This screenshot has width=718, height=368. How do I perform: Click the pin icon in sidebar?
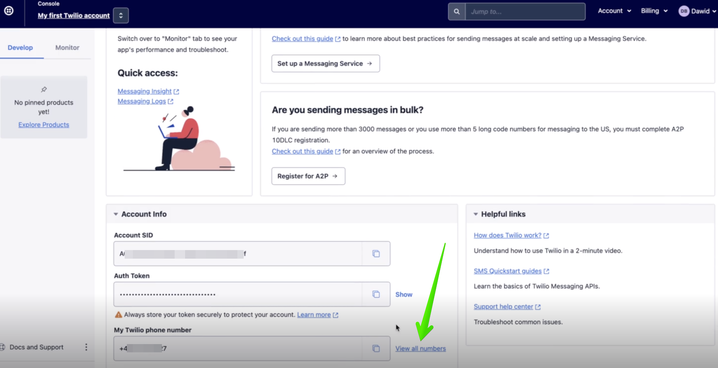44,90
